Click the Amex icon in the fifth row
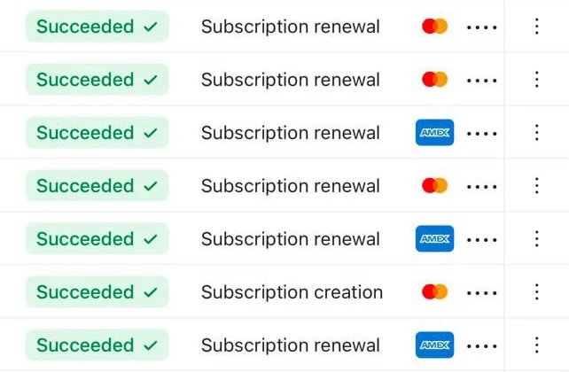The height and width of the screenshot is (372, 569). pyautogui.click(x=434, y=239)
